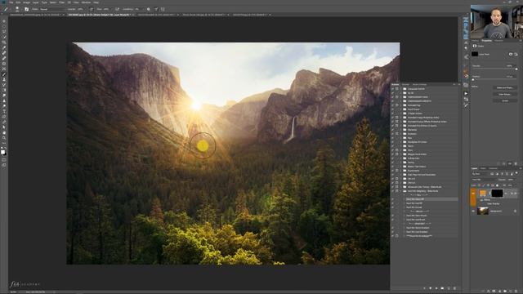Open the brush preset size picker

click(17, 9)
